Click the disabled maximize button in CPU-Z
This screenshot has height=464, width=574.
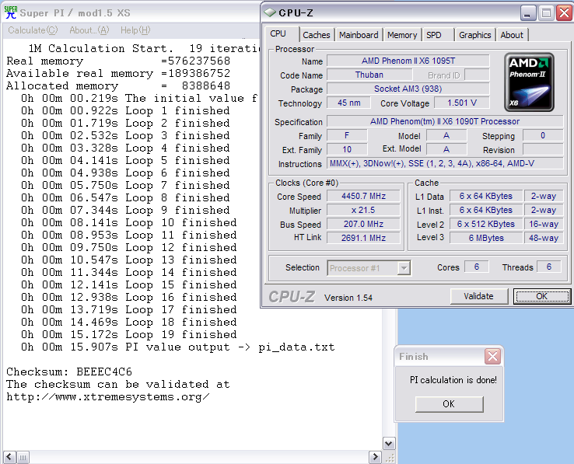pyautogui.click(x=547, y=13)
